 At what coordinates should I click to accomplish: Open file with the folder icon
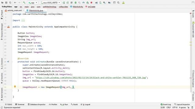click(x=2, y=3)
